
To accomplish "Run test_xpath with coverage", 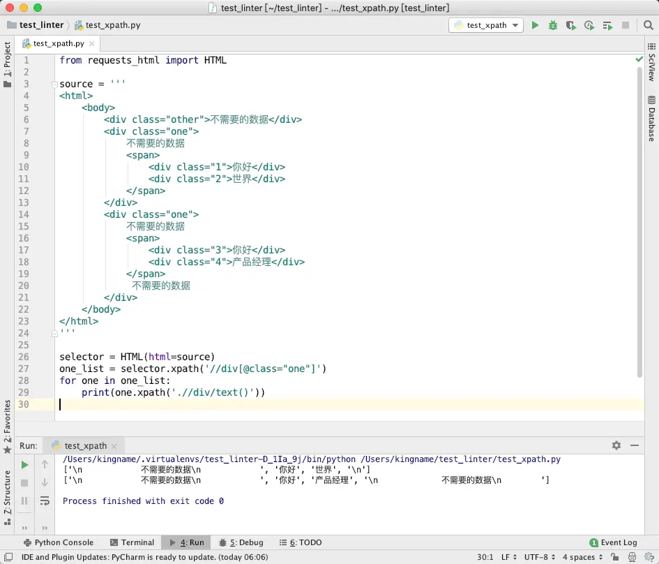I will tap(571, 25).
